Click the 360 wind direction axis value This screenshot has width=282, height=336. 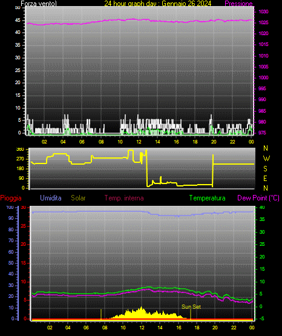(x=20, y=150)
